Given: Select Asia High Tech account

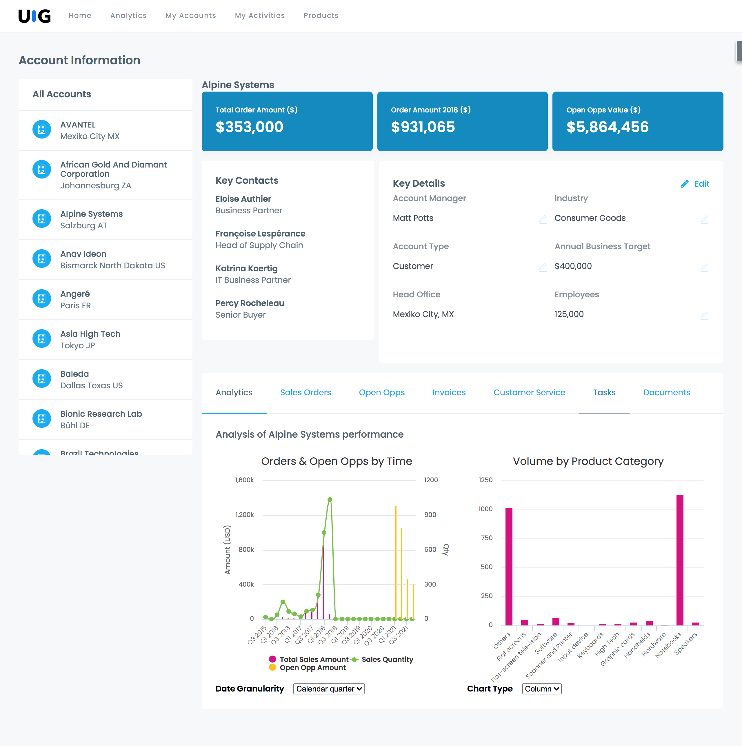Looking at the screenshot, I should click(106, 340).
